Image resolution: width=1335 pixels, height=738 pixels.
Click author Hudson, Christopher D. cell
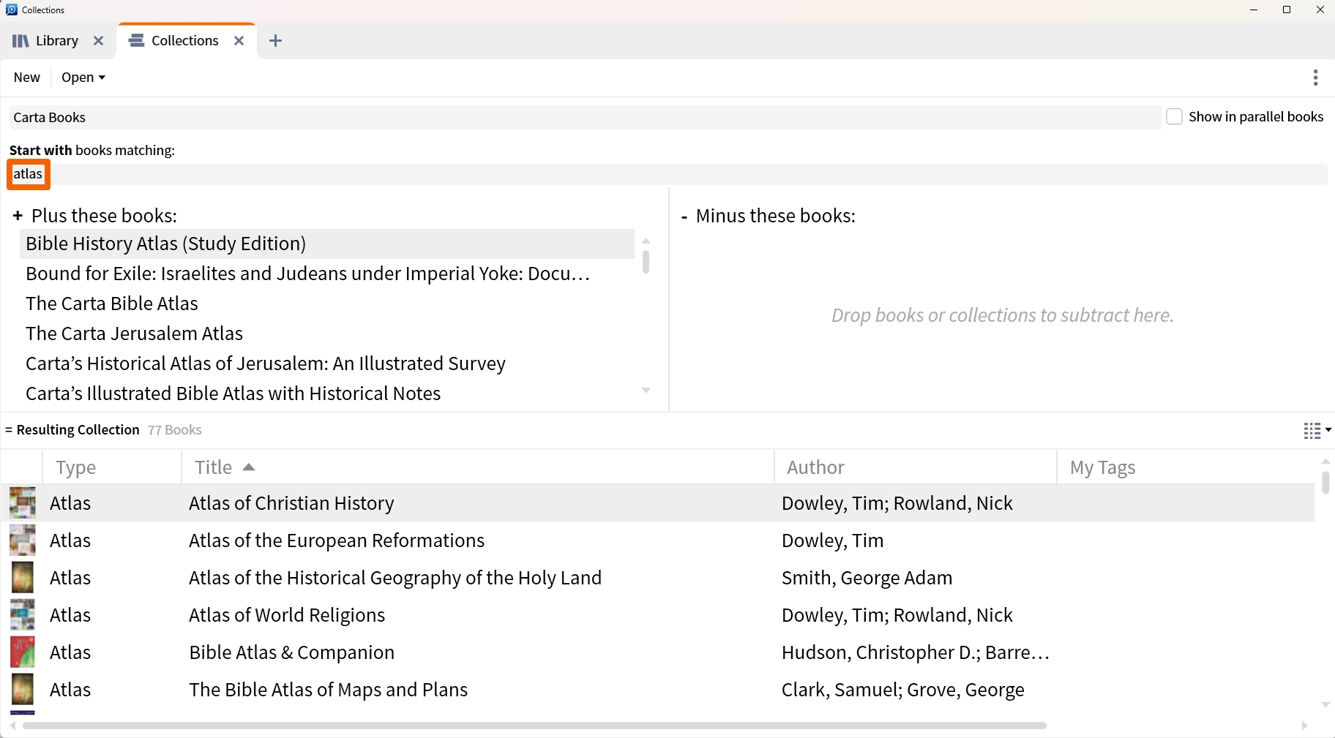pyautogui.click(x=916, y=652)
